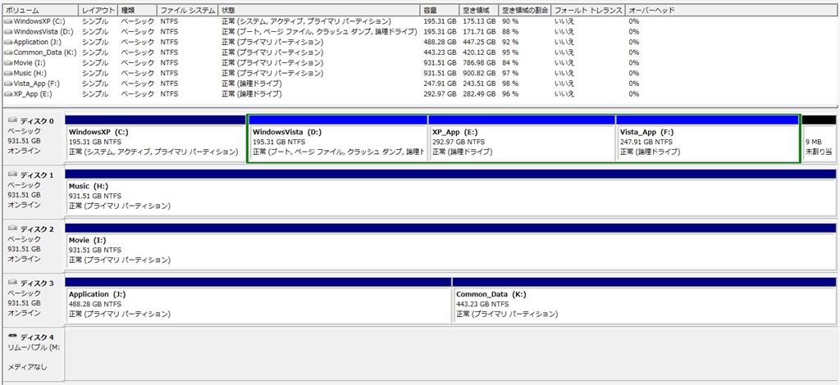Click the メディアなし label under ディスク 4
Image resolution: width=840 pixels, height=385 pixels.
(27, 367)
